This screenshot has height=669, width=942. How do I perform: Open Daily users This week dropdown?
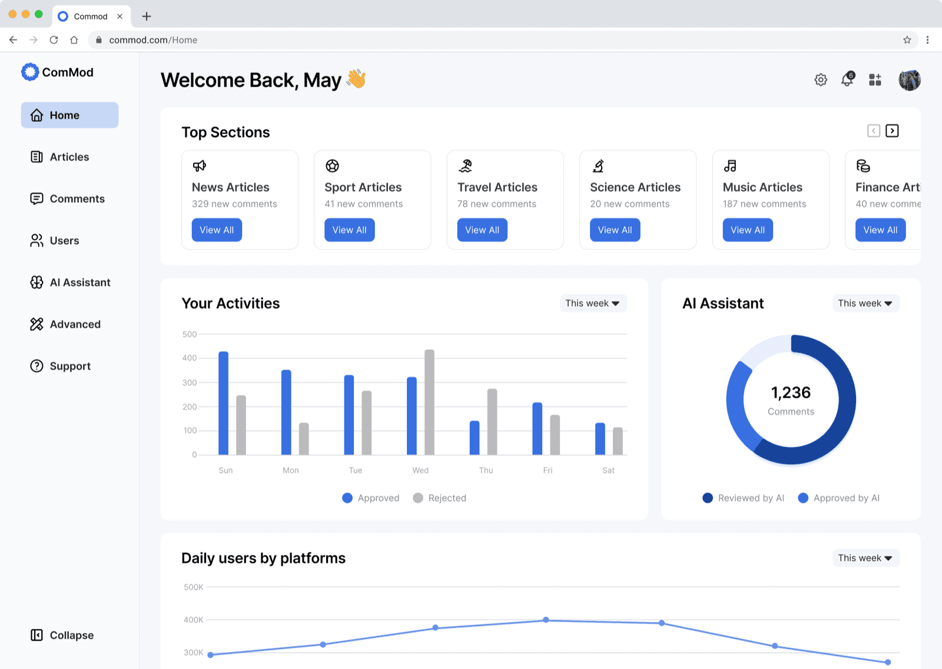tap(865, 558)
